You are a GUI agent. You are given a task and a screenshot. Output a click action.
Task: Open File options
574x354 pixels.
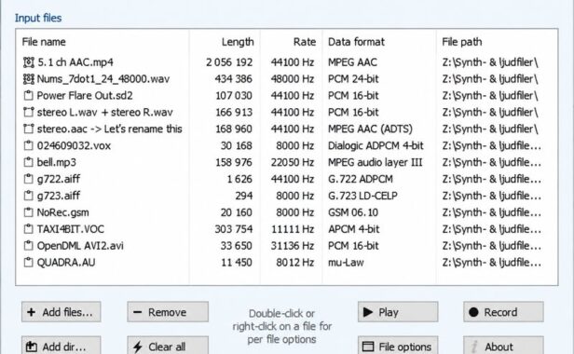pos(398,346)
